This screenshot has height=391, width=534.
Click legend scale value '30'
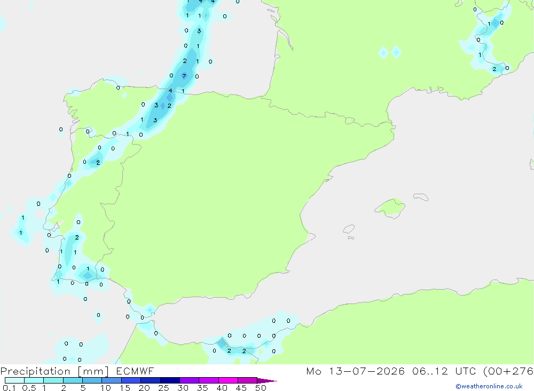[x=183, y=388]
